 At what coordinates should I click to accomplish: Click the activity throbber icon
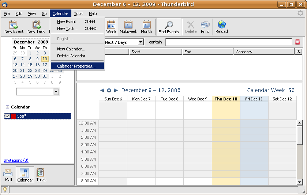click(x=300, y=13)
